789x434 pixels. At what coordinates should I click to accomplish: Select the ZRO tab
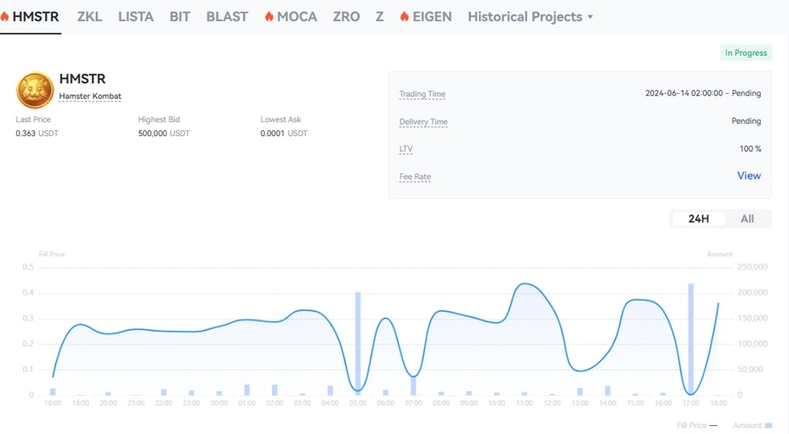(346, 17)
